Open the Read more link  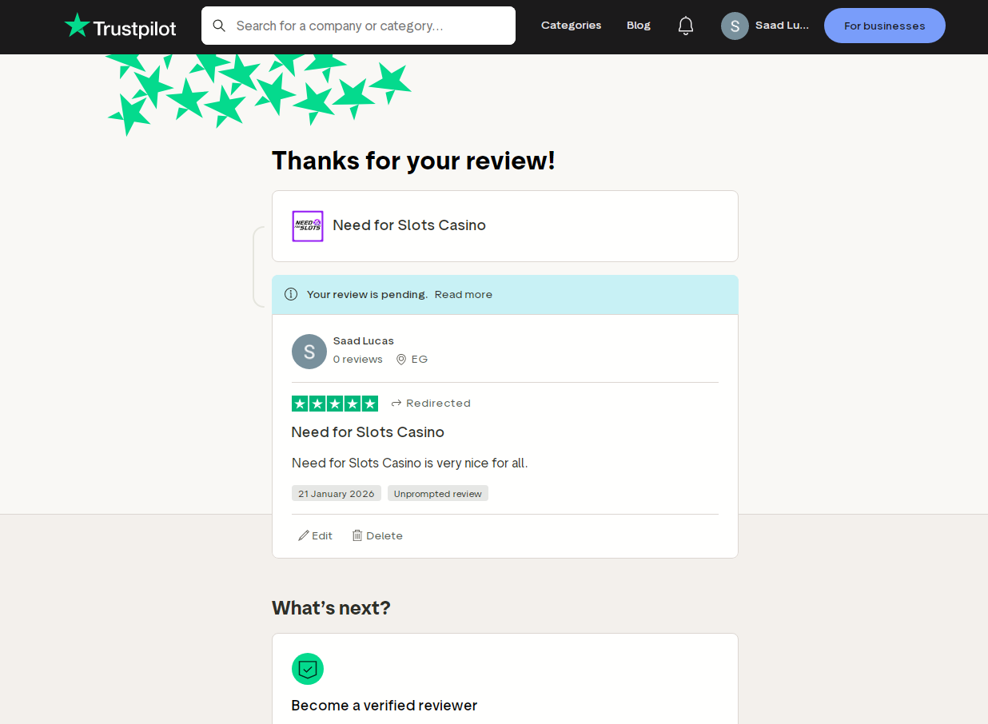point(464,294)
